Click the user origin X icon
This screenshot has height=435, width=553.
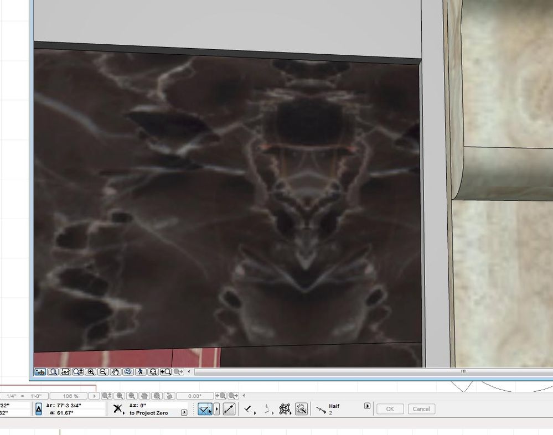click(x=118, y=409)
